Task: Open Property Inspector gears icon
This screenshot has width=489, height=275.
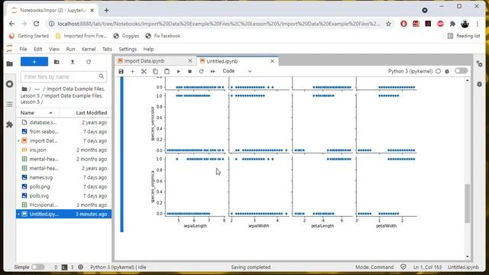Action: click(479, 64)
